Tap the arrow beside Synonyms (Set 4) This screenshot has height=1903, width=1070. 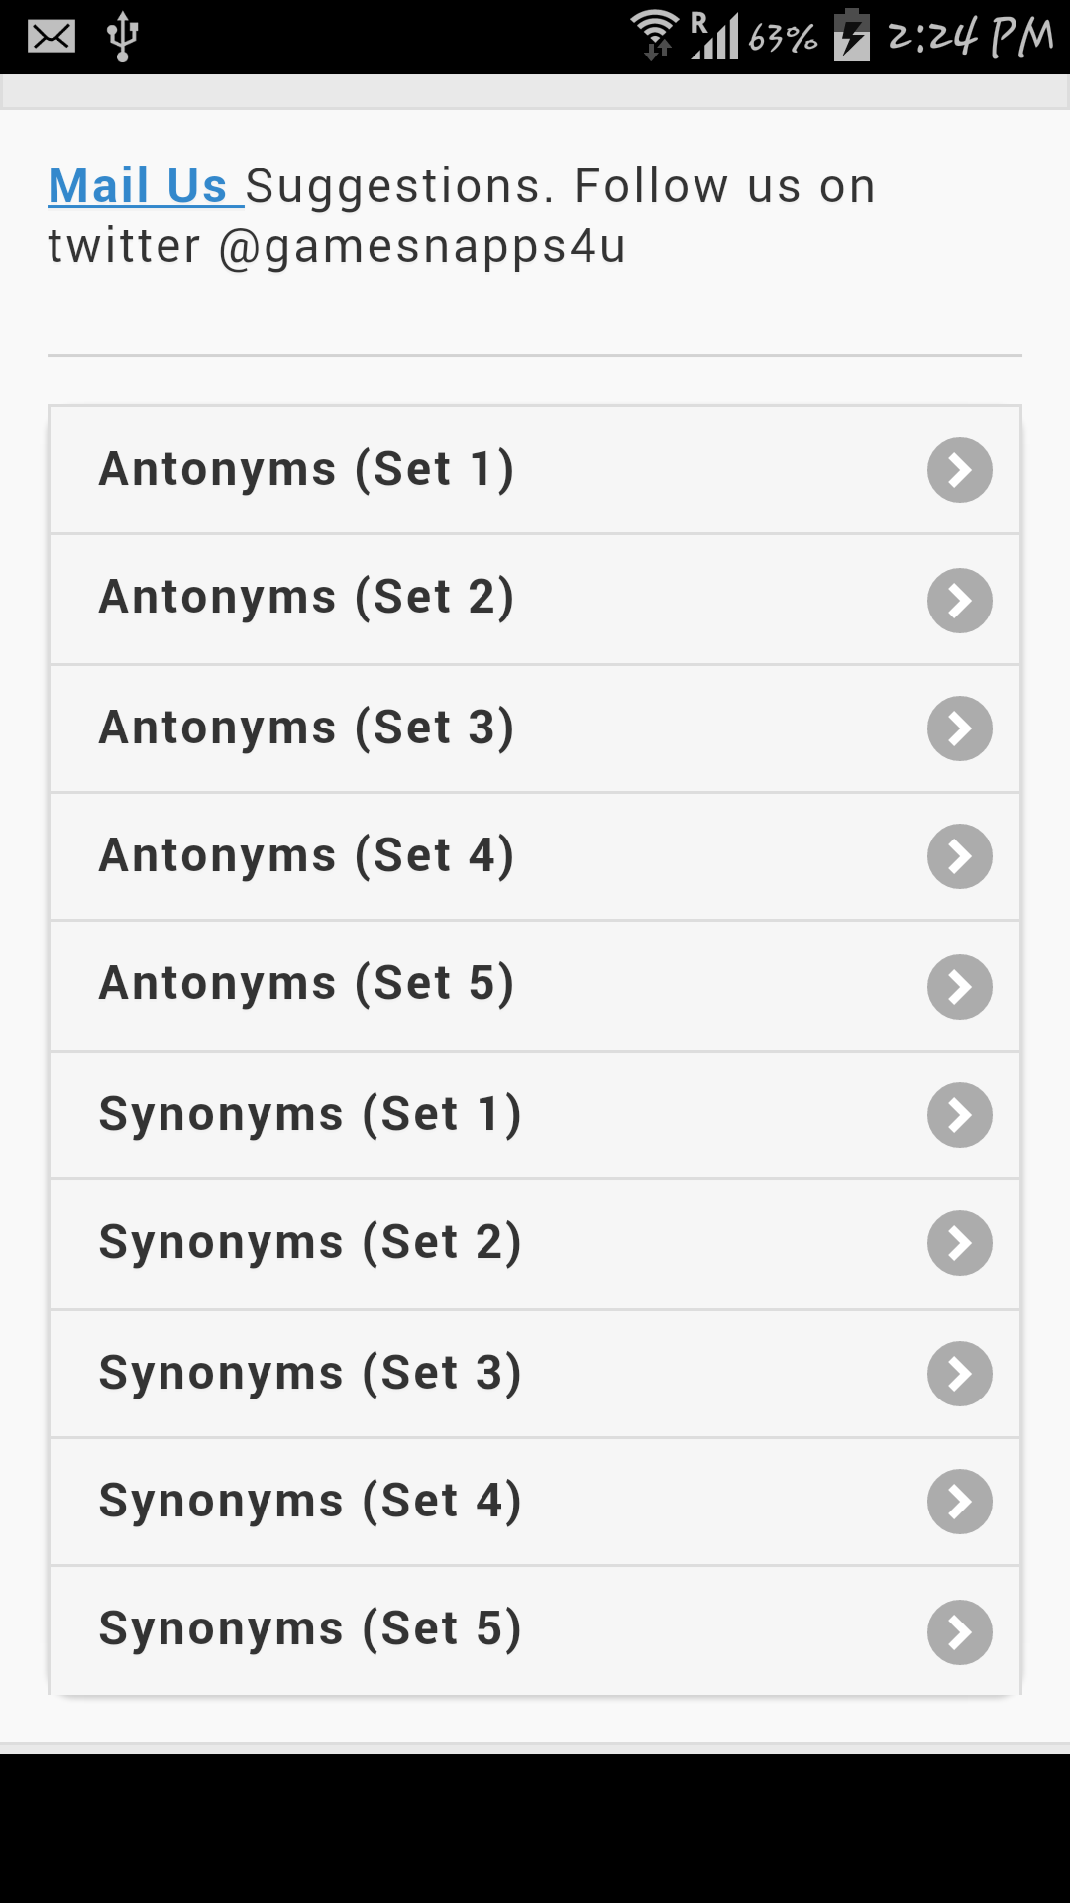tap(959, 1502)
